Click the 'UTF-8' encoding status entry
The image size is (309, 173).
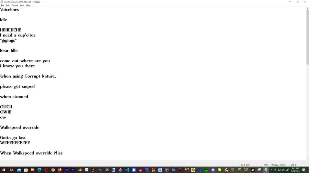(293, 165)
